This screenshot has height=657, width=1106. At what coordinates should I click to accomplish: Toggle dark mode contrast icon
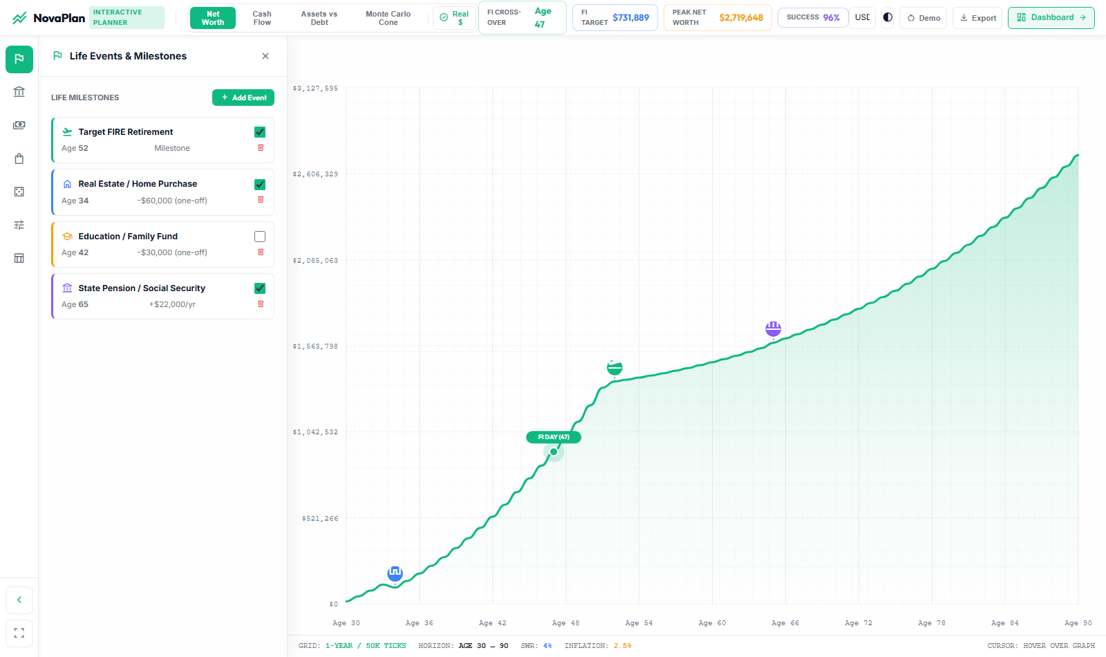[888, 17]
